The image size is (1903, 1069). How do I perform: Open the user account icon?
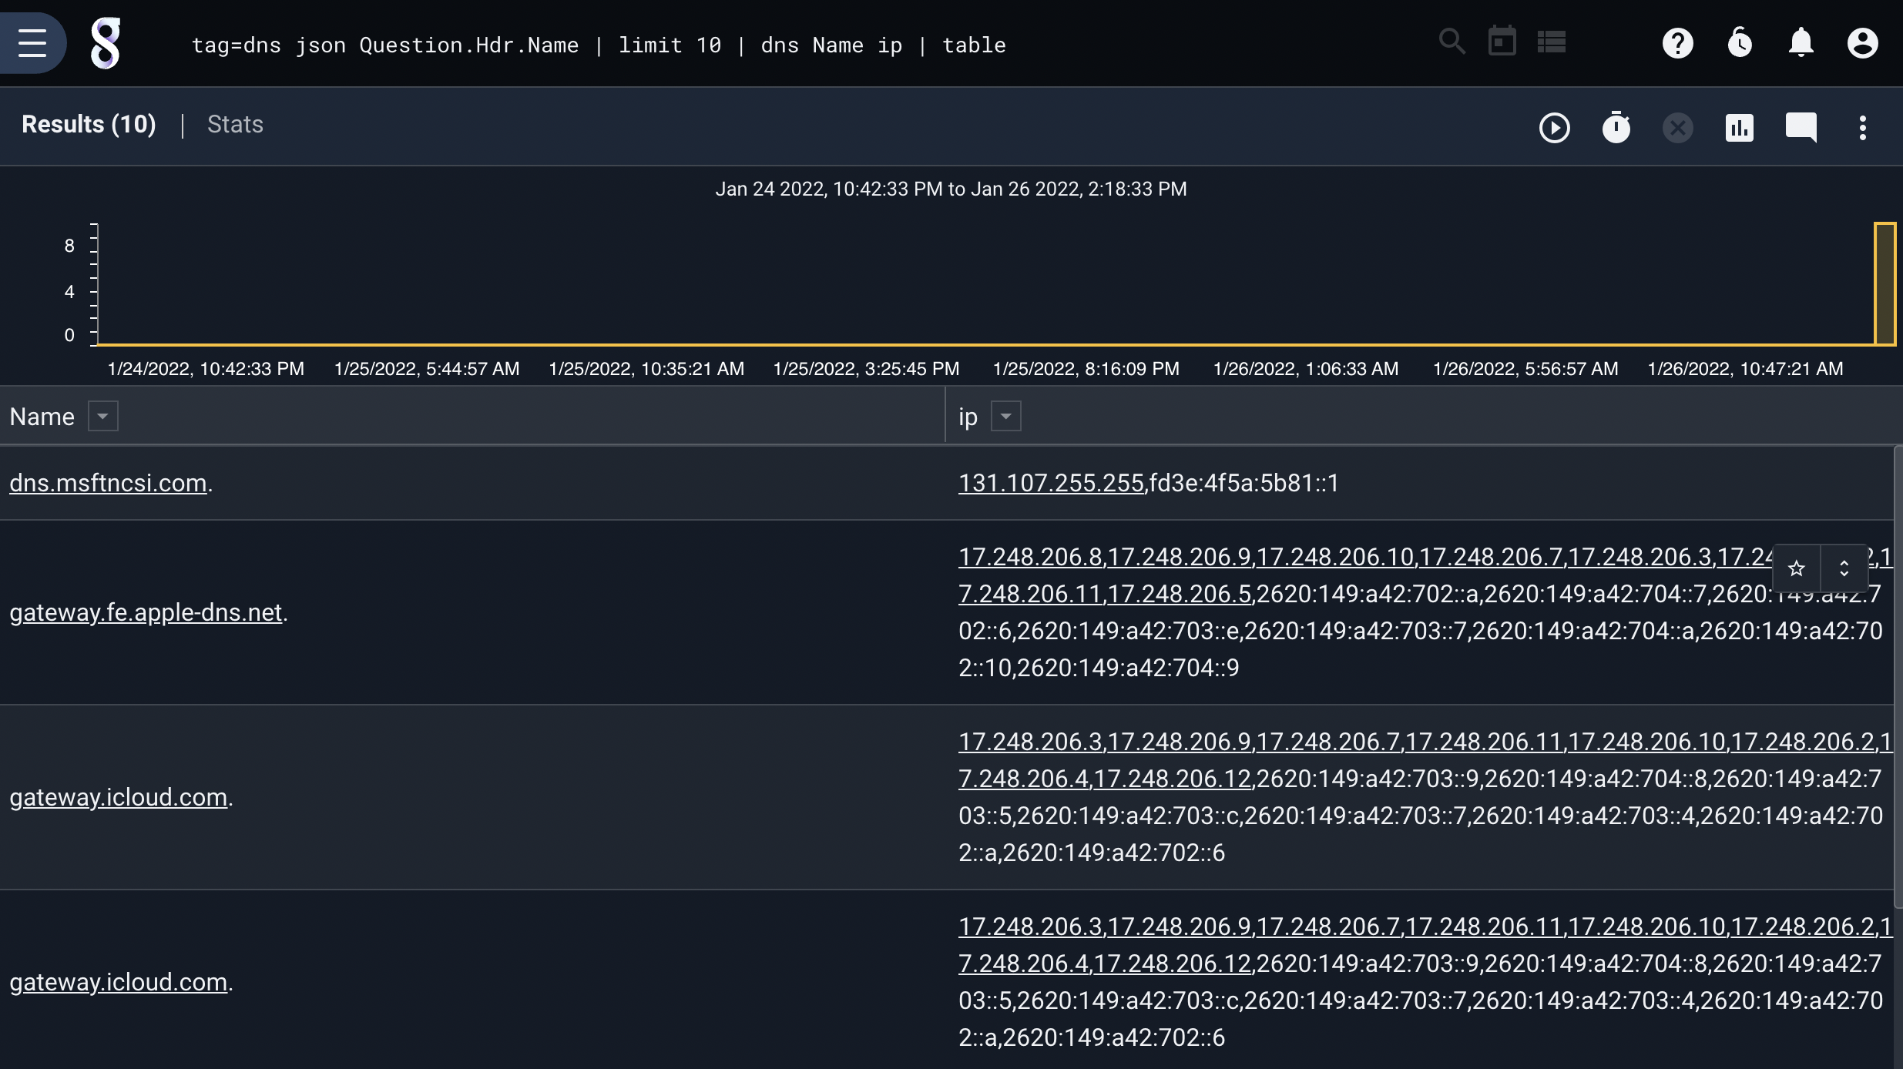pos(1862,43)
